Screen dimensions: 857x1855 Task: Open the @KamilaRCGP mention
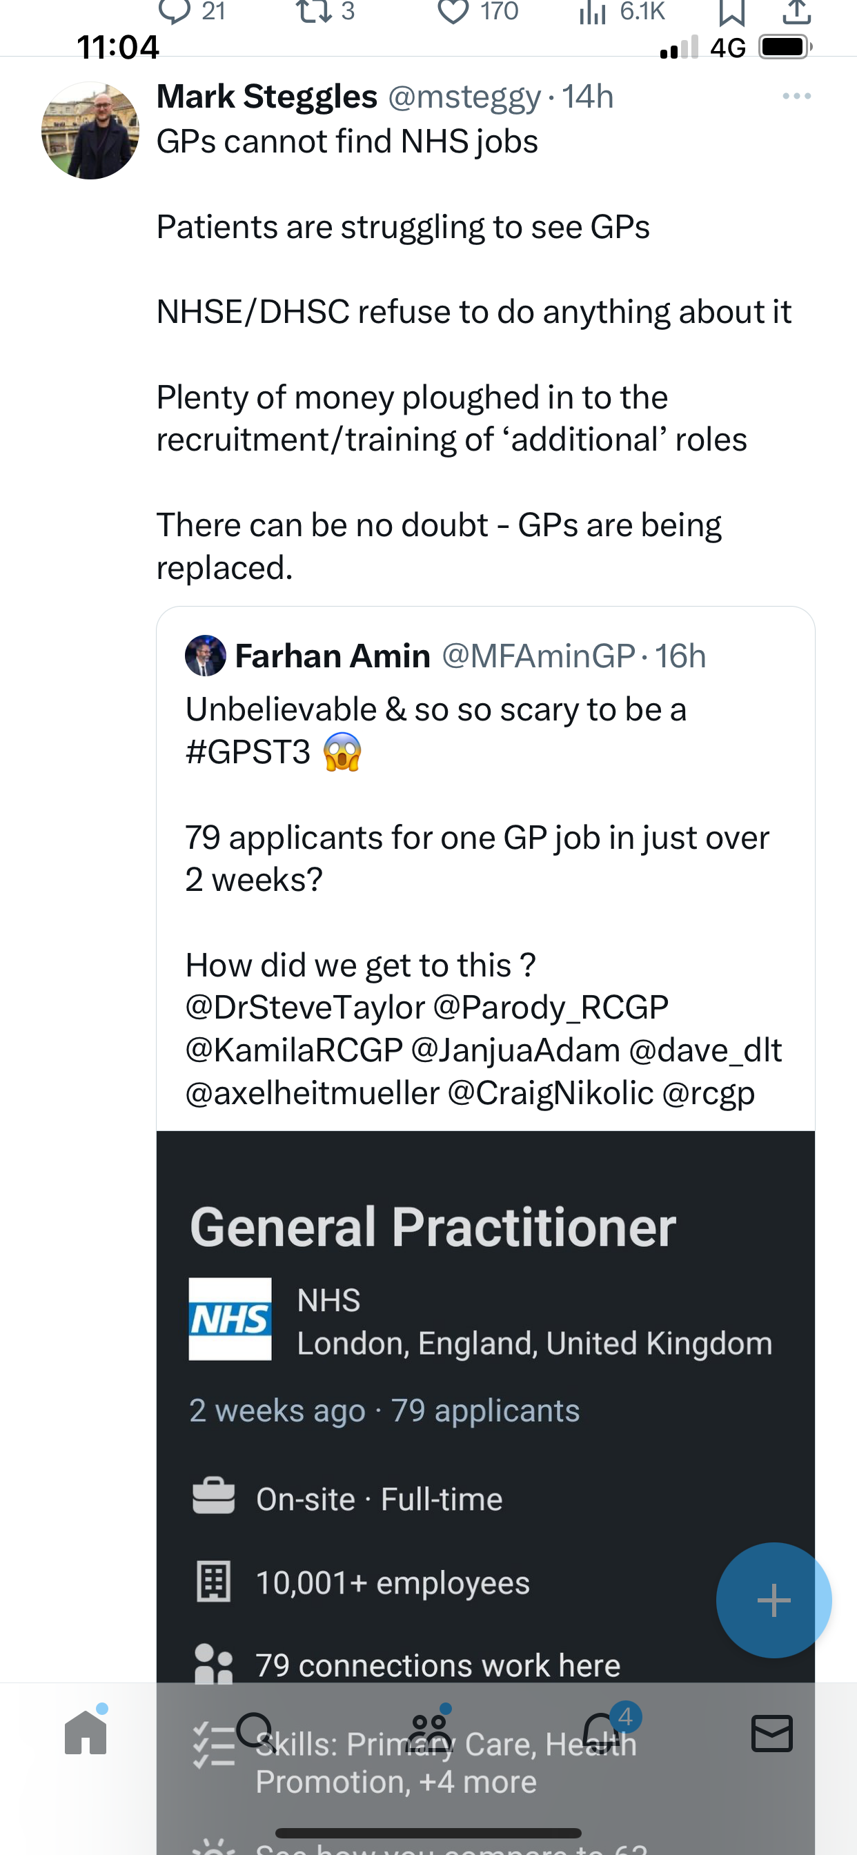coord(294,1050)
